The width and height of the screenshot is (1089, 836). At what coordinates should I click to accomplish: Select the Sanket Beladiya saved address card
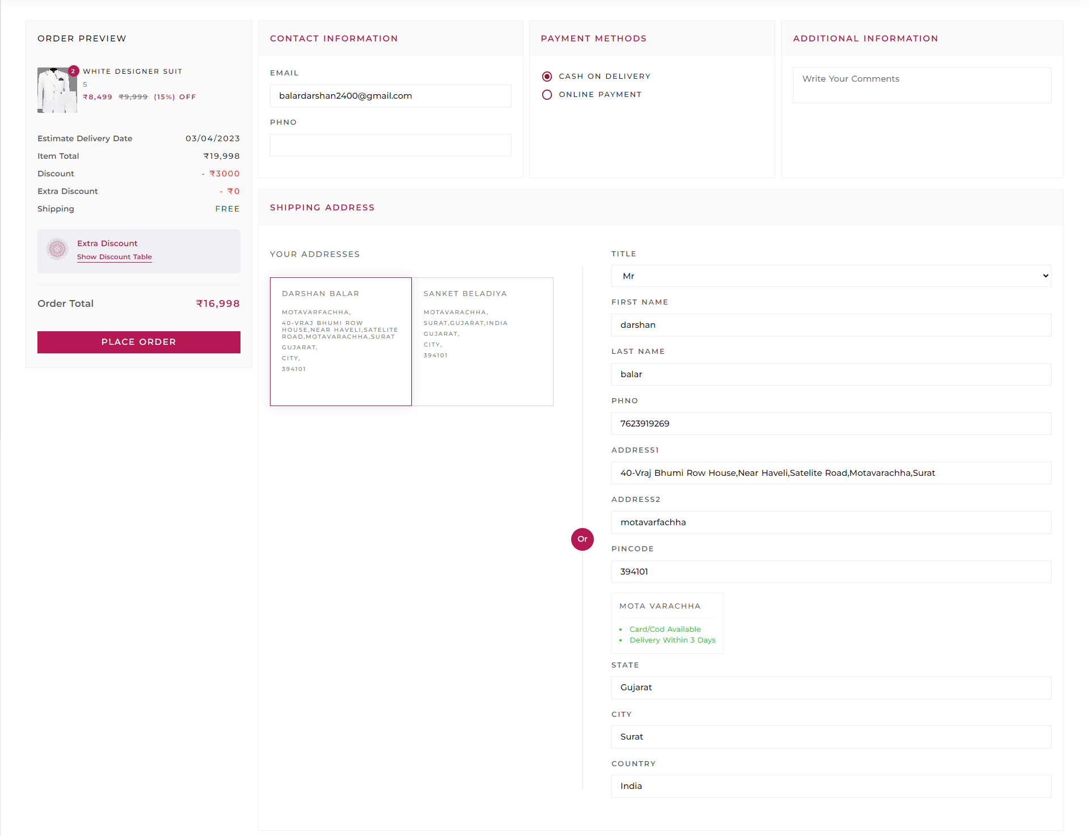483,341
